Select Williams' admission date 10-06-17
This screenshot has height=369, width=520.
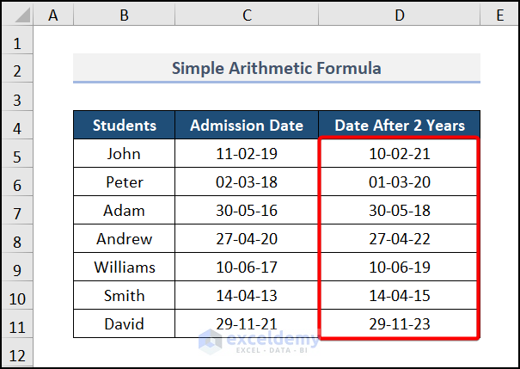(x=247, y=268)
